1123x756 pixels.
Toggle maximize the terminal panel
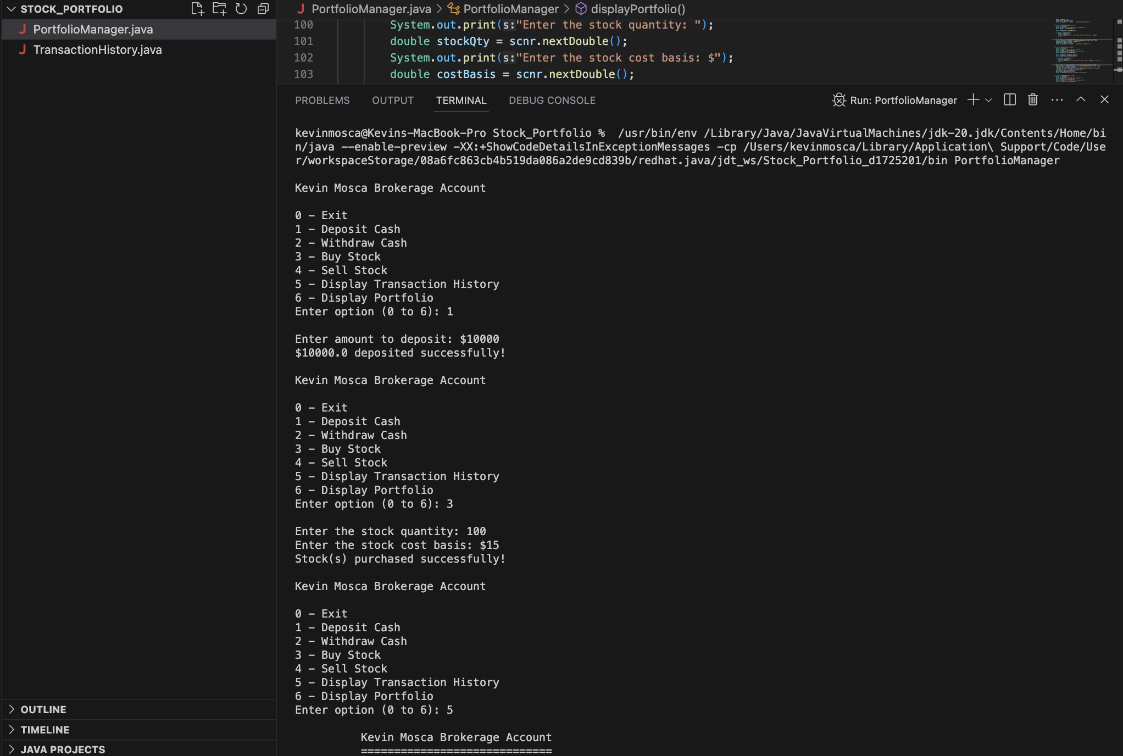point(1081,100)
